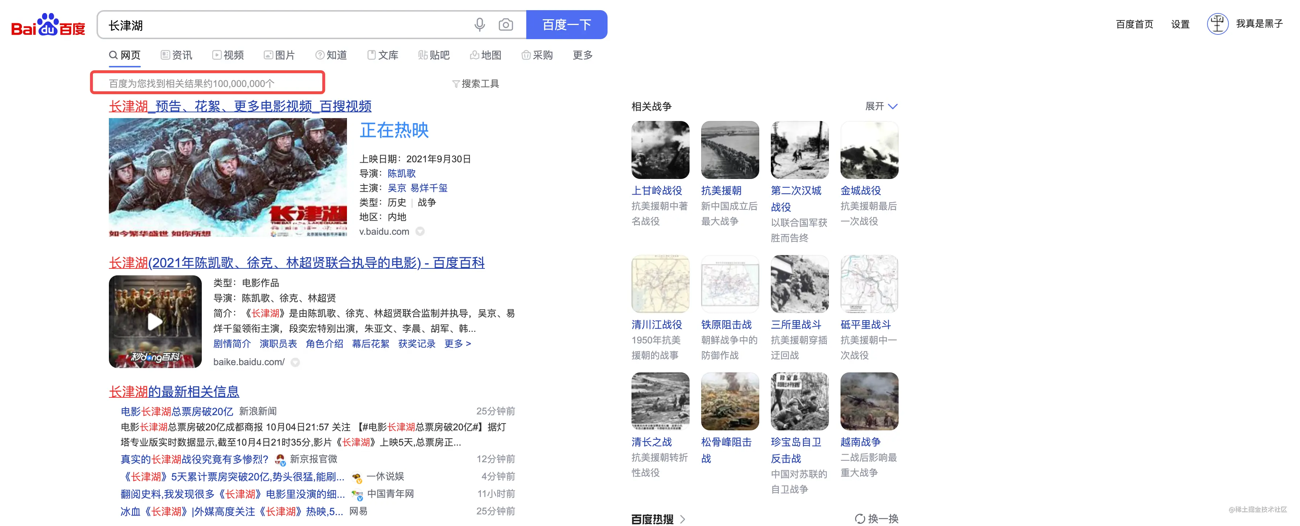The image size is (1300, 526).
Task: Open news 真实的长津湖战役究竟有多惨烈
Action: [x=195, y=459]
